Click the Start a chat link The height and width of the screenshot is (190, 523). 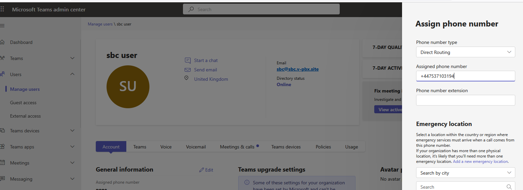pyautogui.click(x=206, y=60)
